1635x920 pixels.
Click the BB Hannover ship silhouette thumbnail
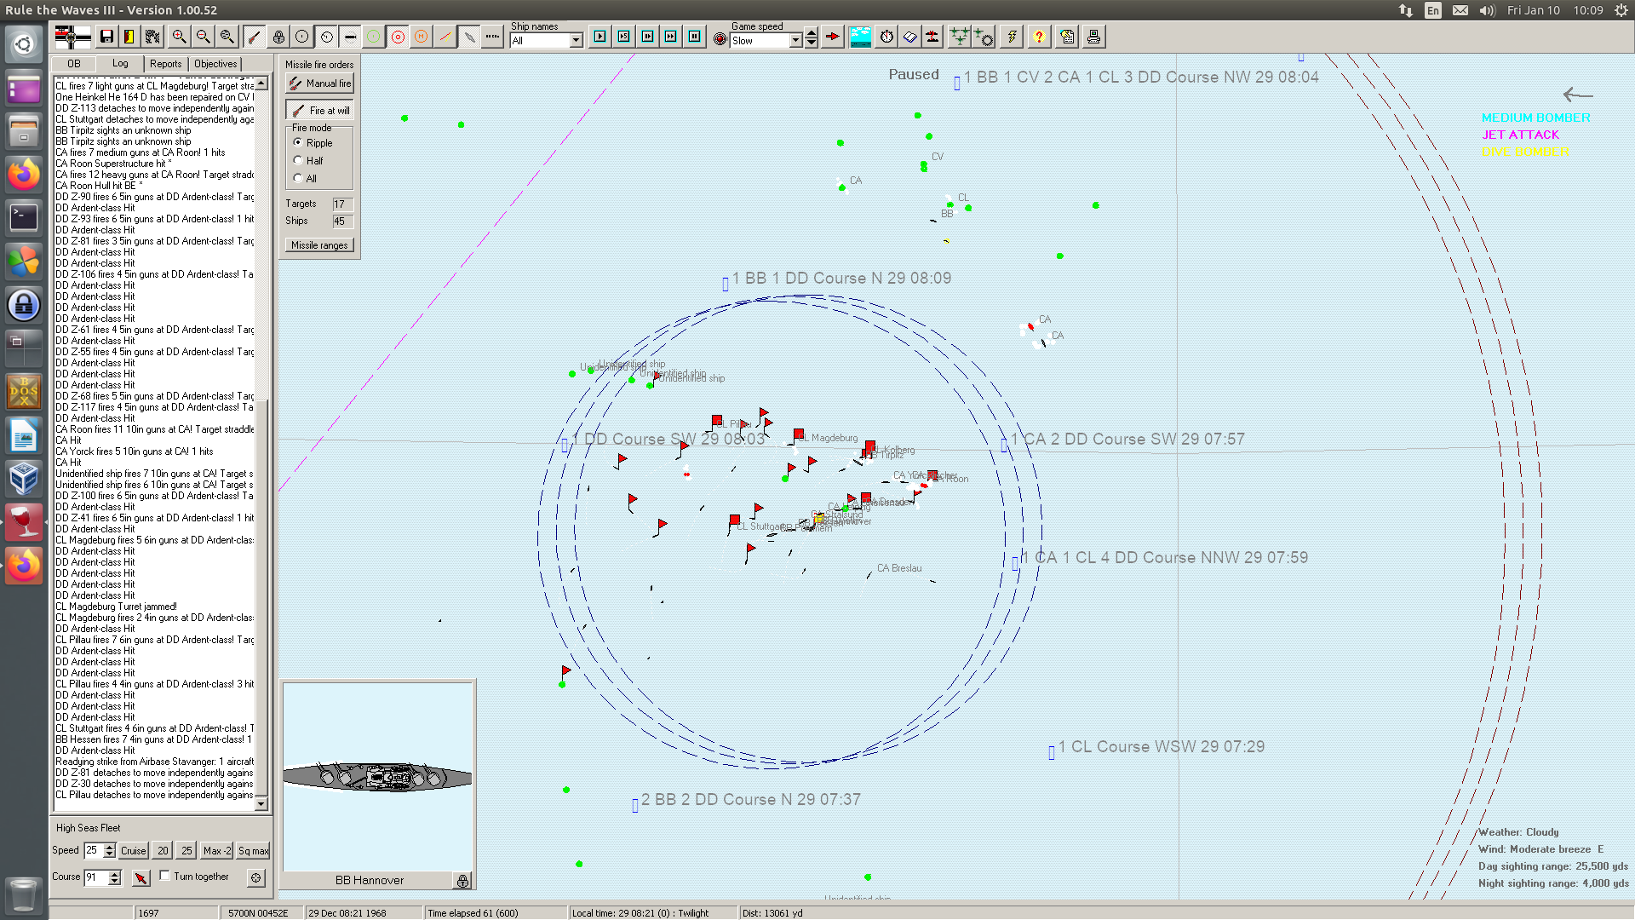tap(377, 776)
